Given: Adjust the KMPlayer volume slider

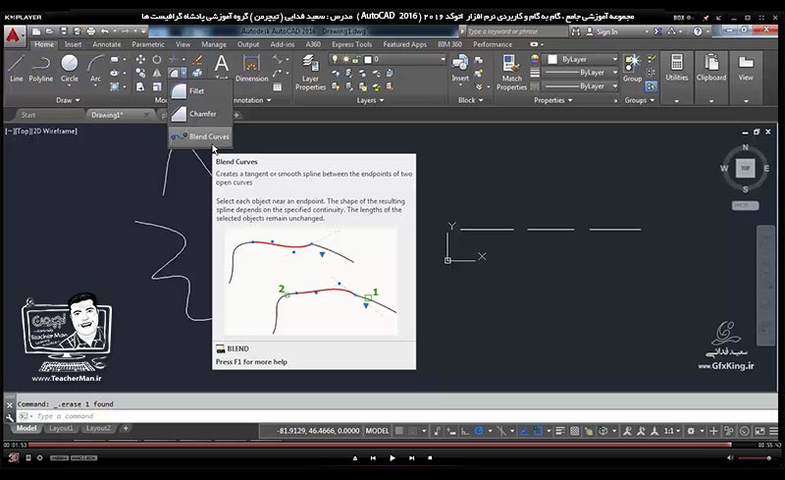Looking at the screenshot, I should click(x=755, y=458).
